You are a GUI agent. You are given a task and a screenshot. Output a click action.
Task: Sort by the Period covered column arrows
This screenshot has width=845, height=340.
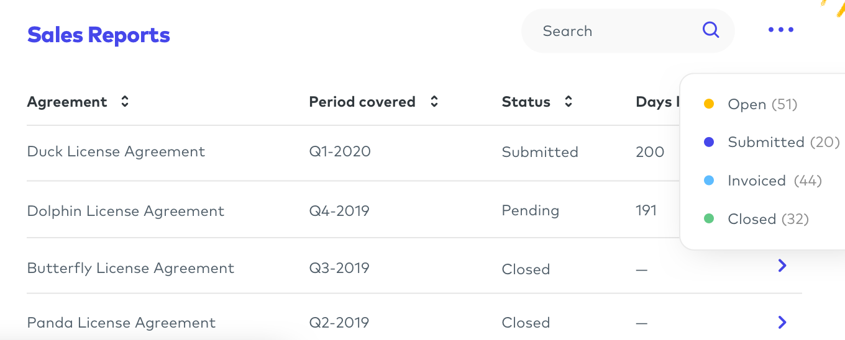(434, 102)
